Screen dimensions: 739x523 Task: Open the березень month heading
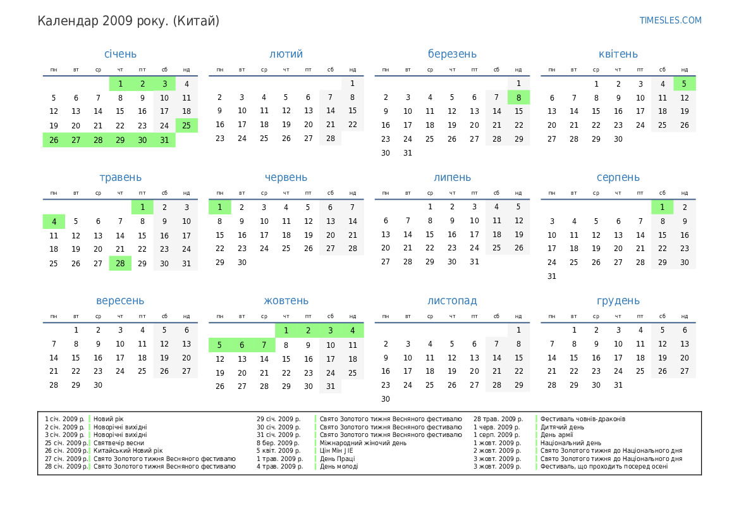pyautogui.click(x=452, y=54)
